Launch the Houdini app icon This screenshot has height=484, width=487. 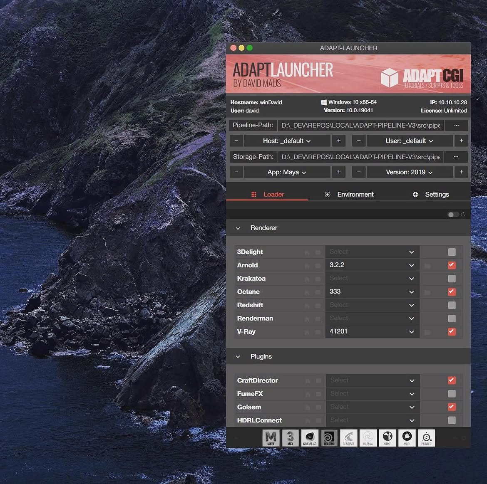point(329,438)
